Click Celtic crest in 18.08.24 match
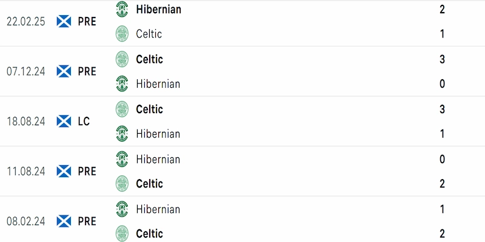Viewport: 485px width, 242px height. click(122, 109)
